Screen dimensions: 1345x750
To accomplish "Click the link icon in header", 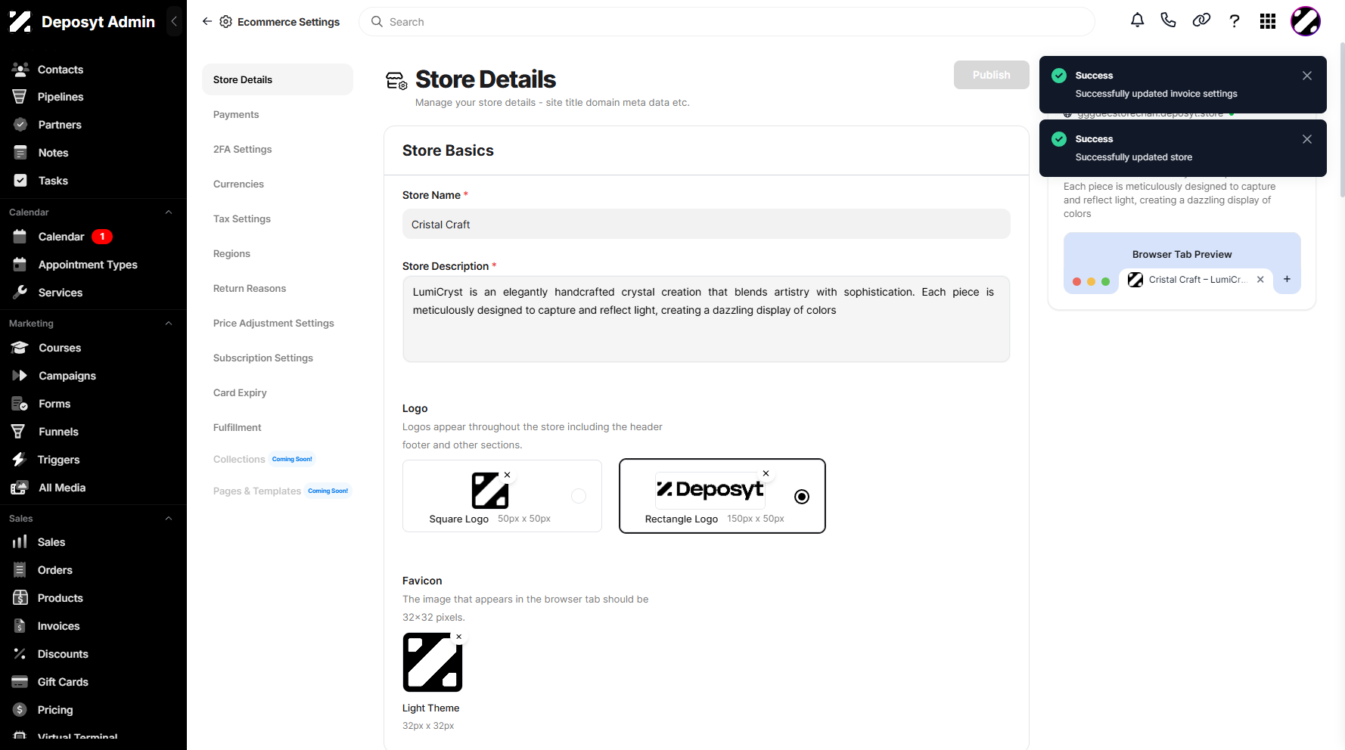I will pos(1201,20).
